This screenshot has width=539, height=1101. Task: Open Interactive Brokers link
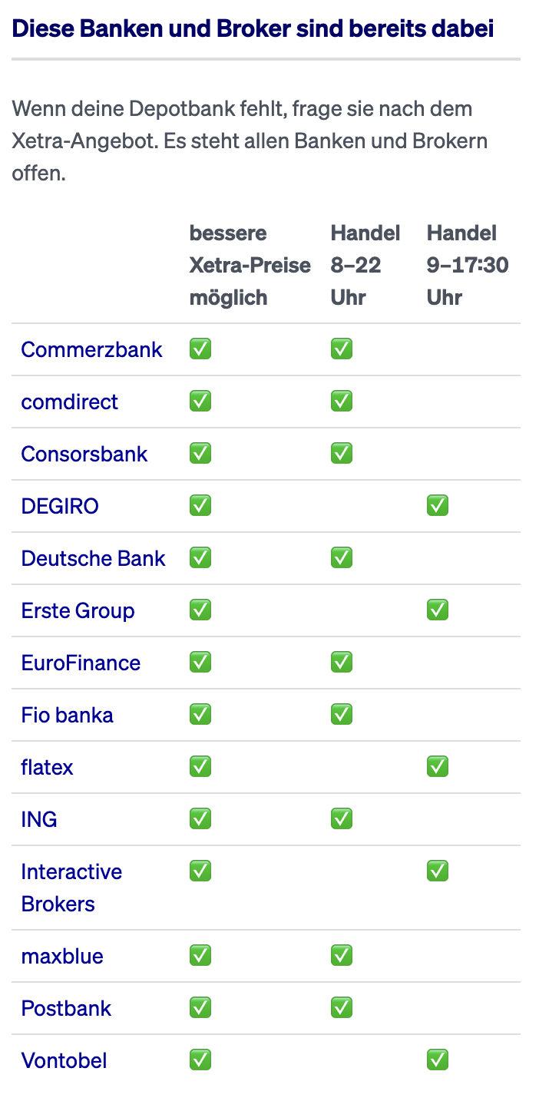click(x=71, y=888)
